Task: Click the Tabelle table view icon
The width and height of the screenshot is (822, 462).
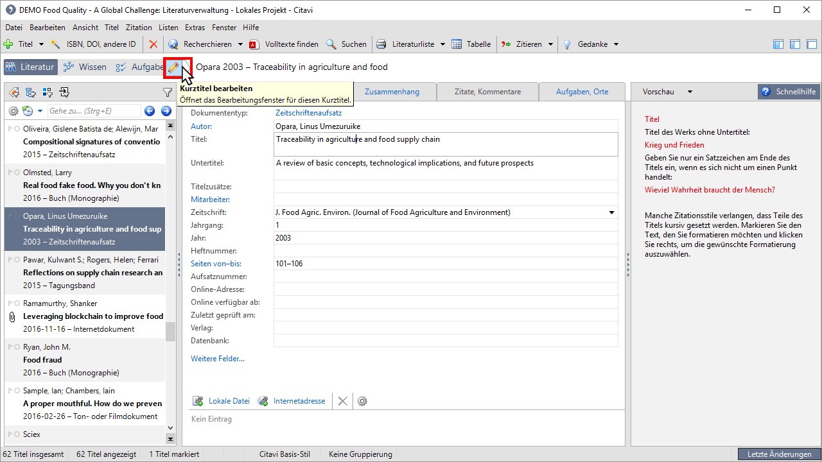Action: pyautogui.click(x=457, y=44)
